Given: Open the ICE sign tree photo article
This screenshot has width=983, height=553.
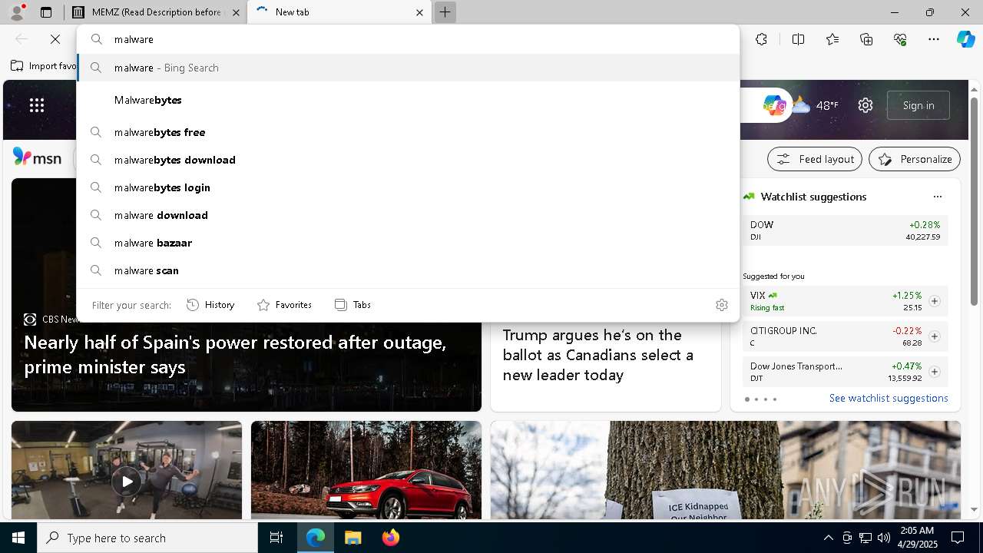Looking at the screenshot, I should 726,470.
